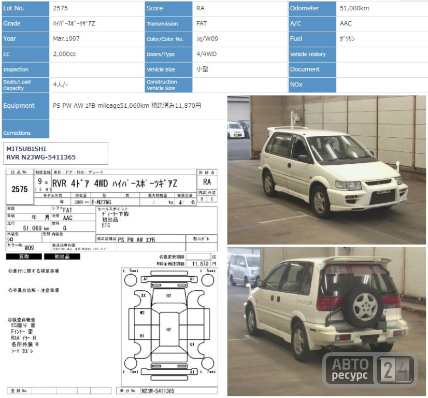Click the Seats/Load Capacity label cell

25,85
